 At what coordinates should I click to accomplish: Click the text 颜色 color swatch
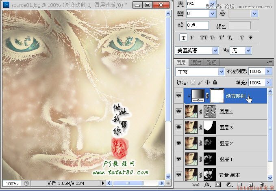pyautogui.click(x=240, y=26)
